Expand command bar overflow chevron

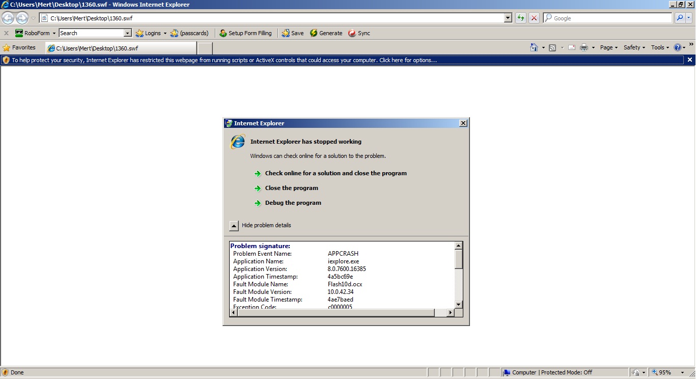[x=691, y=45]
